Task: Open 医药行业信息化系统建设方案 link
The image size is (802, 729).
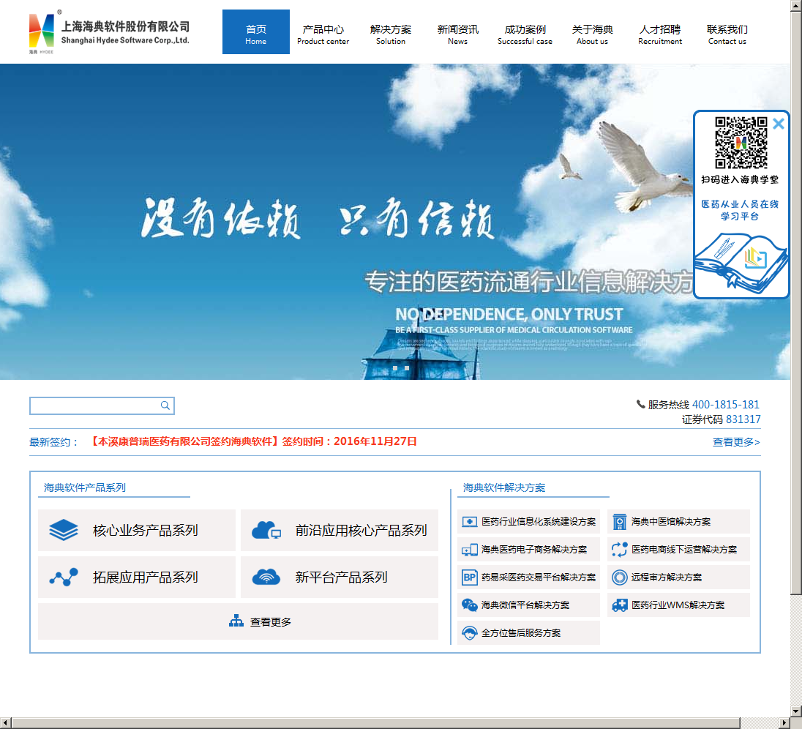Action: (528, 522)
